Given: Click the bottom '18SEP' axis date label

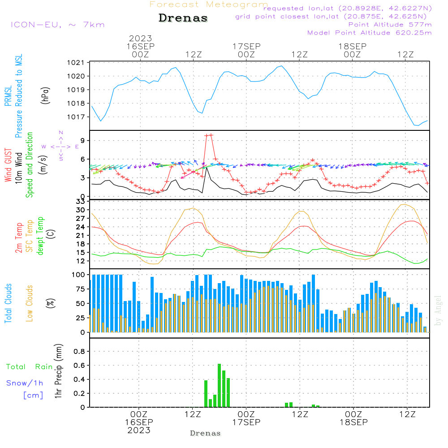Looking at the screenshot, I should point(354,422).
